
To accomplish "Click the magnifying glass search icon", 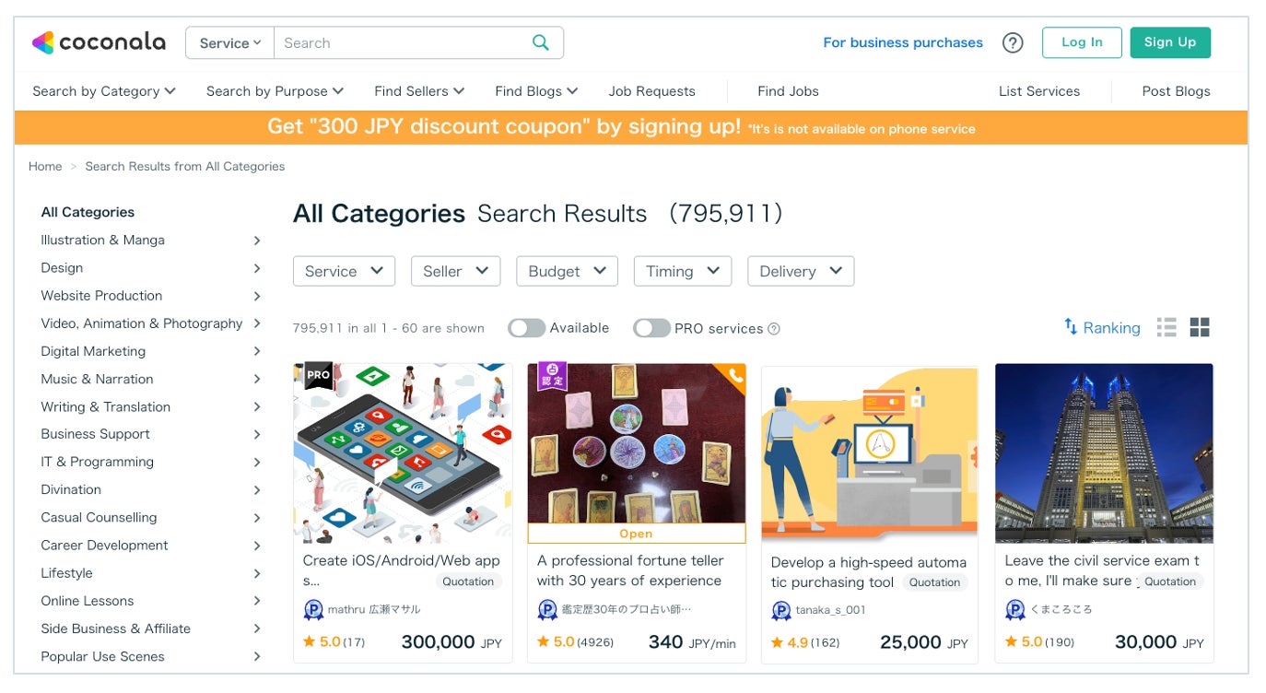I will coord(541,42).
